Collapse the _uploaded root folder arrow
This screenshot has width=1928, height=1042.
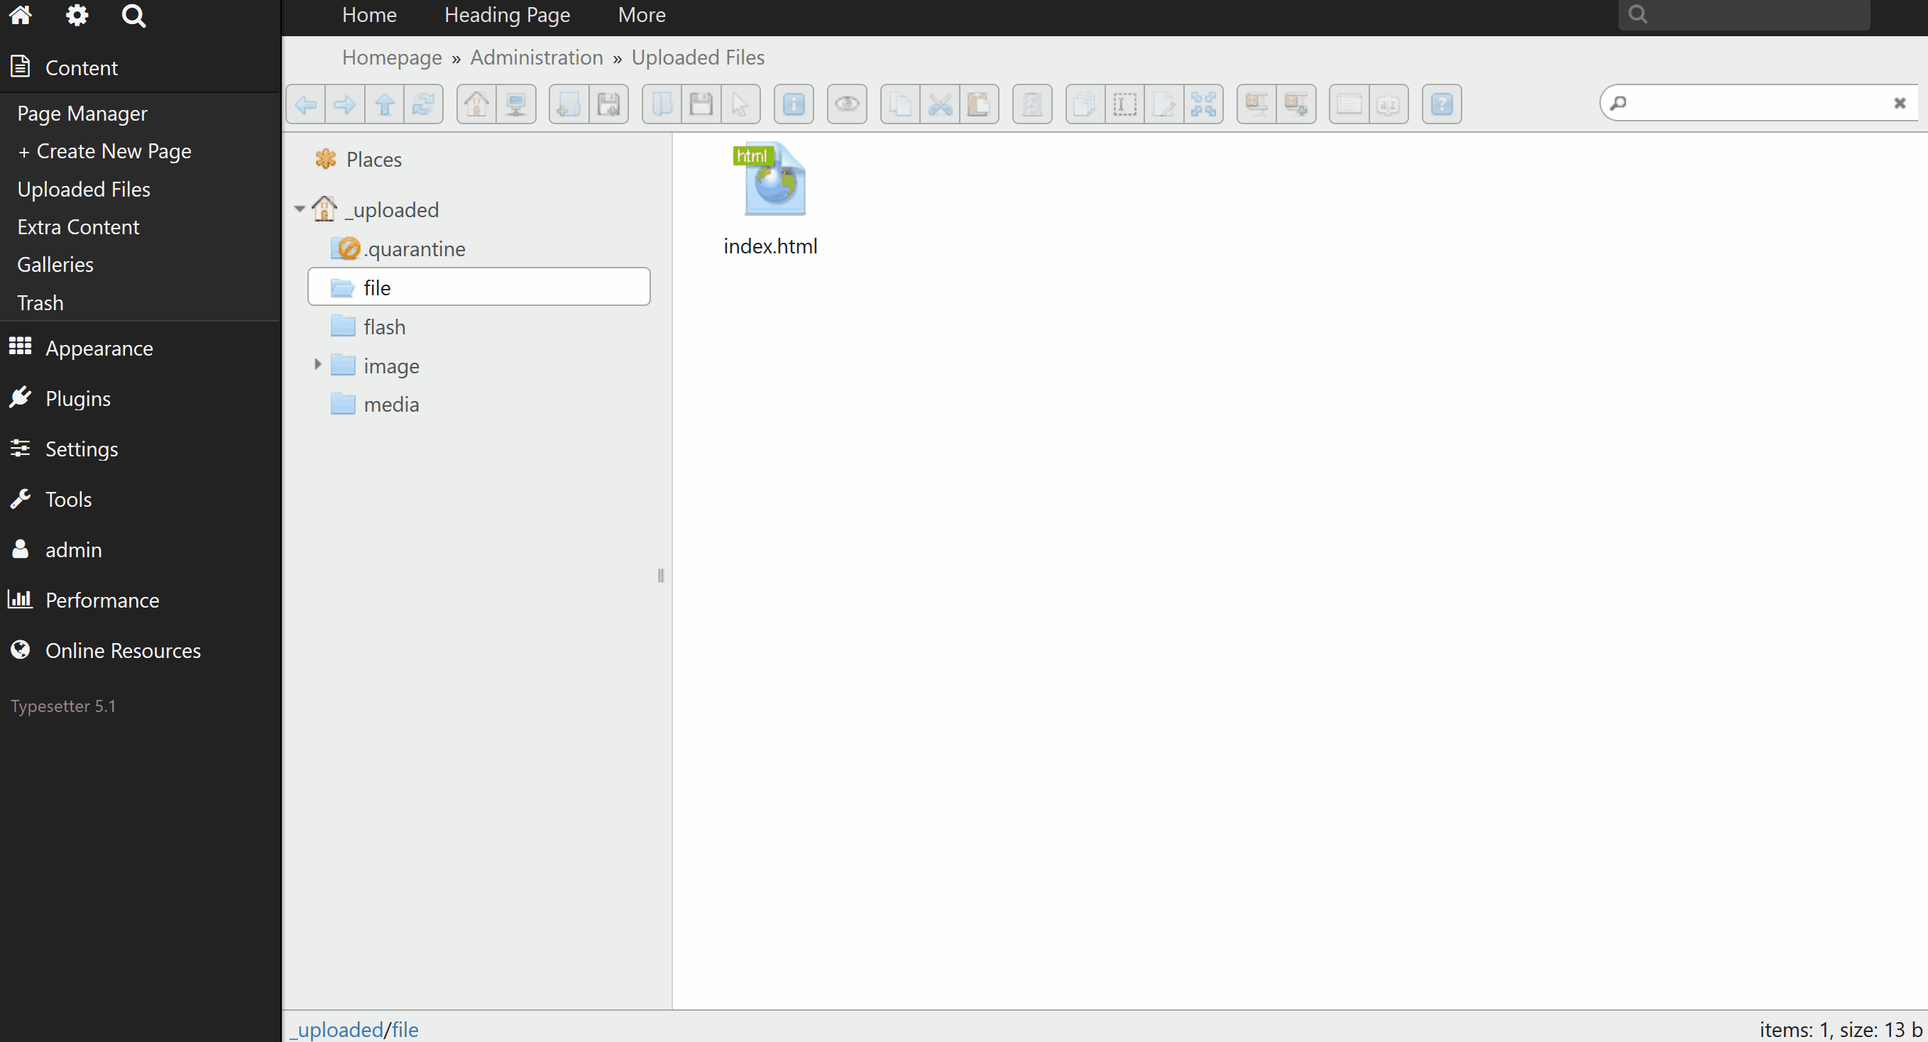click(300, 209)
